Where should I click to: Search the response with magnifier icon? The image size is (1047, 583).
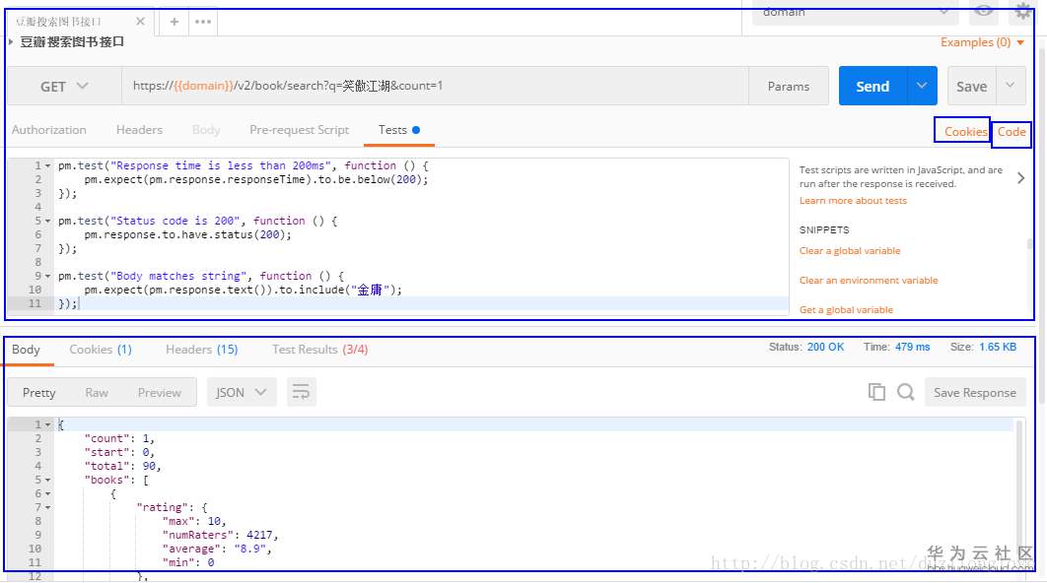pos(905,392)
